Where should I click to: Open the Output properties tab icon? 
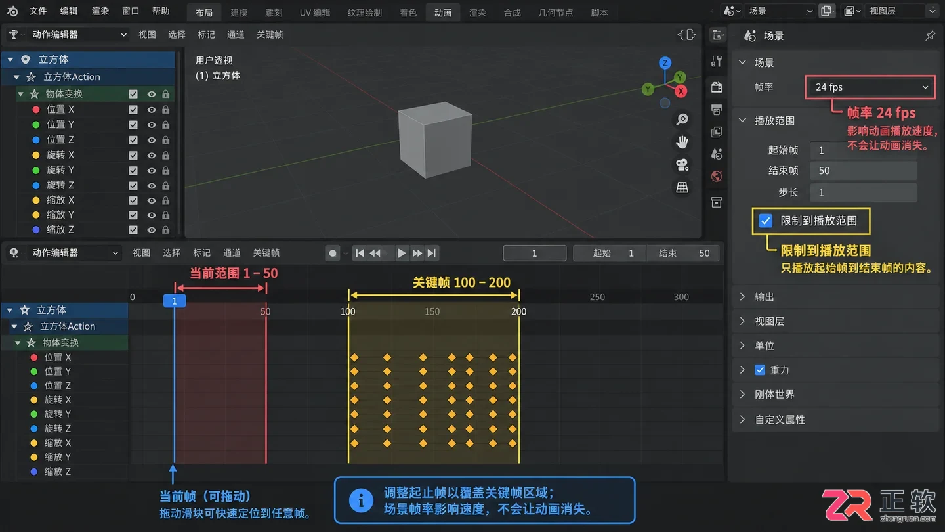(717, 109)
